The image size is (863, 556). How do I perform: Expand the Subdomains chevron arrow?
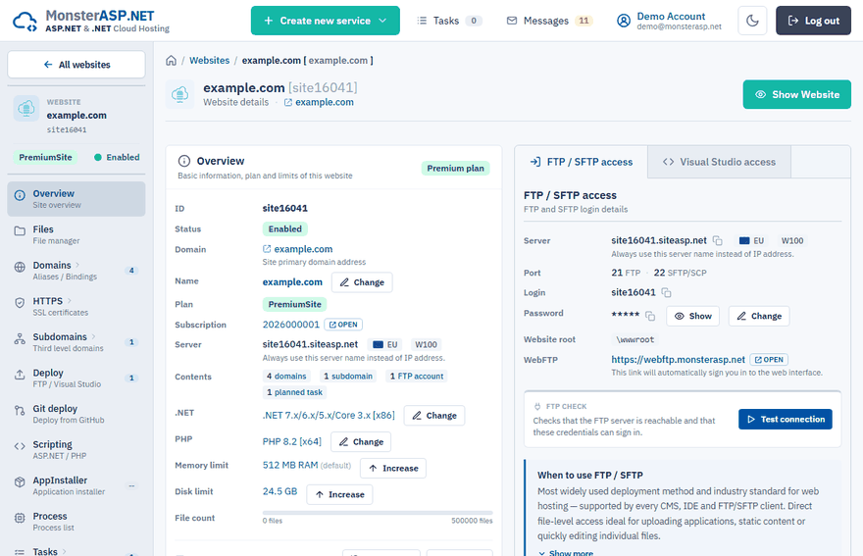93,337
